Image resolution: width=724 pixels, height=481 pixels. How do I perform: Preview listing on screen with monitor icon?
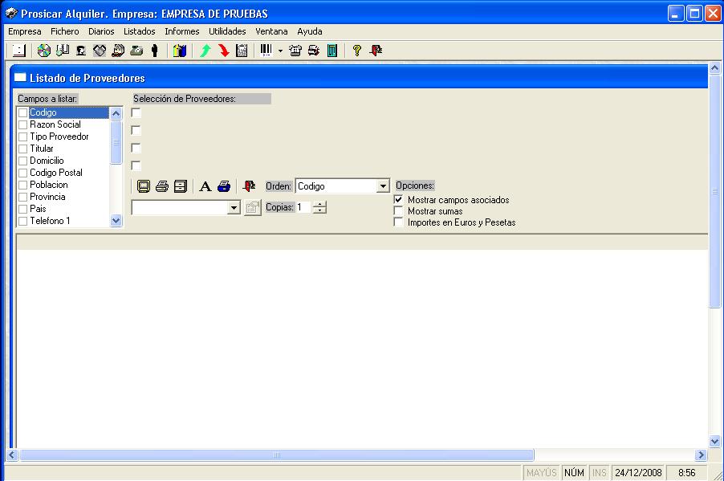click(x=144, y=186)
